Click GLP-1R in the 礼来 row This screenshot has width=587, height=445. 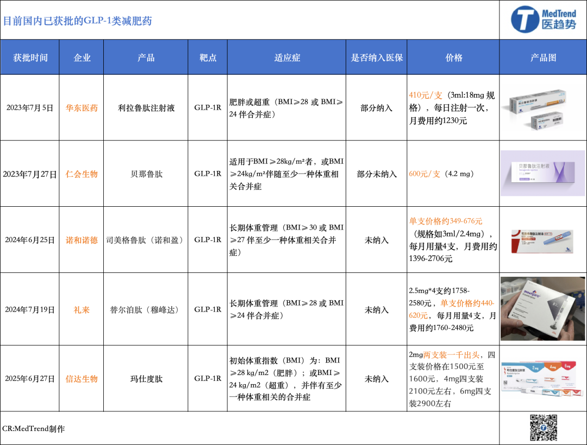pos(208,309)
